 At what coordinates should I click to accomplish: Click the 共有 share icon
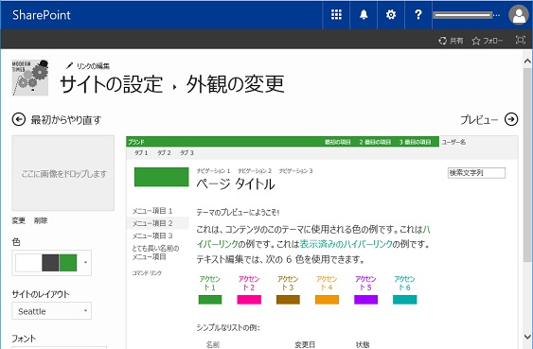pos(442,41)
